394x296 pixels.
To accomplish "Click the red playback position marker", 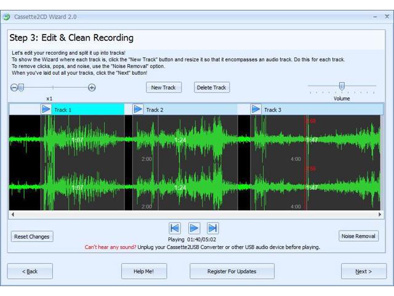I will point(305,163).
